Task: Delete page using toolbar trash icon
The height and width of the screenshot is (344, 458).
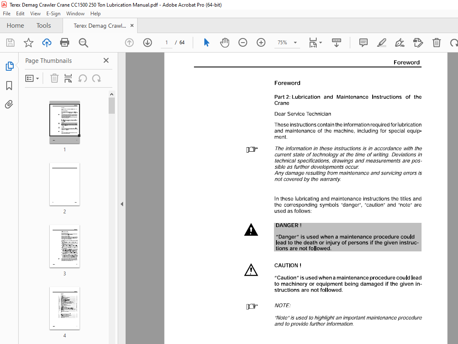Action: tap(436, 43)
